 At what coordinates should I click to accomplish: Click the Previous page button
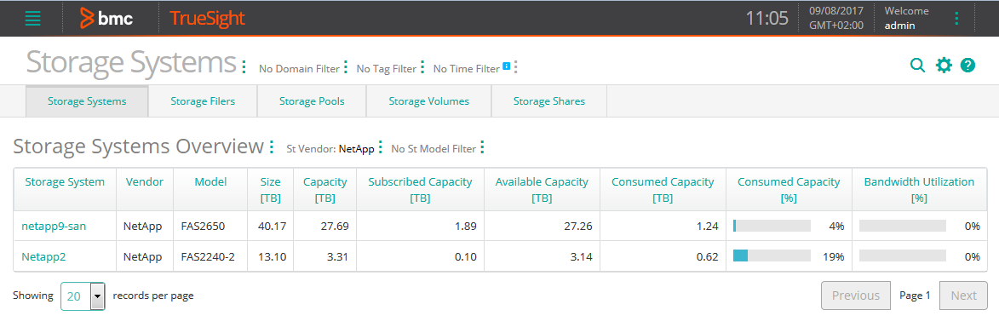pos(856,296)
